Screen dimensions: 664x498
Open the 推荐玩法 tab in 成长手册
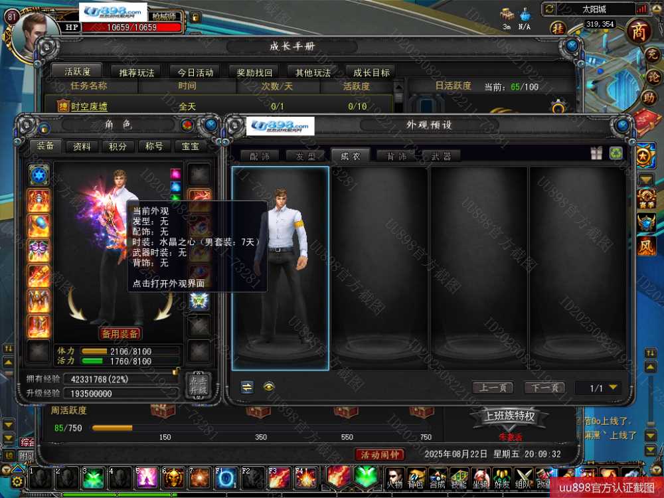pos(137,72)
